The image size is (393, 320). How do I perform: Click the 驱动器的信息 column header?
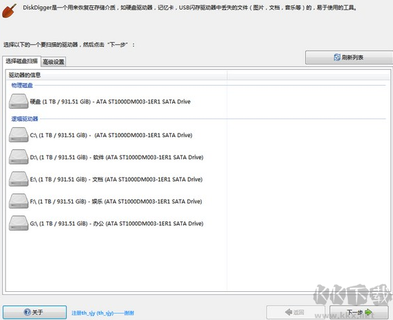[x=117, y=75]
